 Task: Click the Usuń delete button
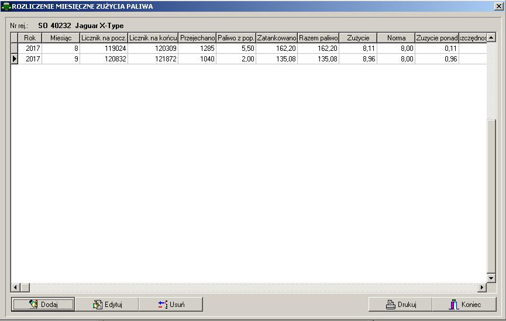(x=171, y=304)
